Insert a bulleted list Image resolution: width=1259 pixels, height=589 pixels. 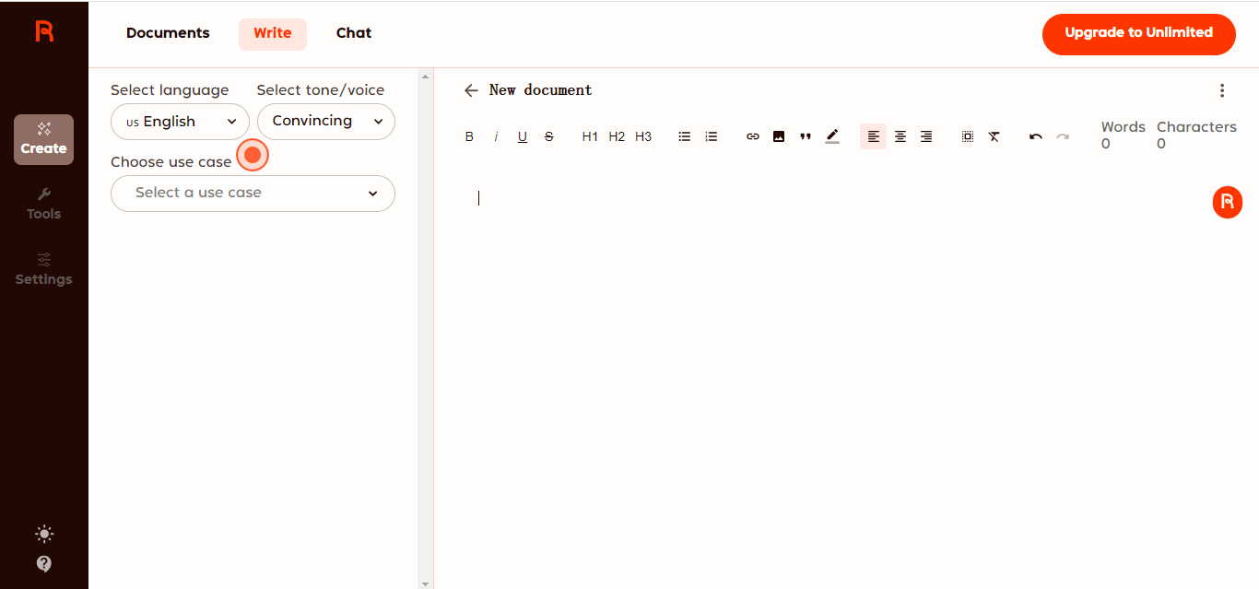pos(684,136)
